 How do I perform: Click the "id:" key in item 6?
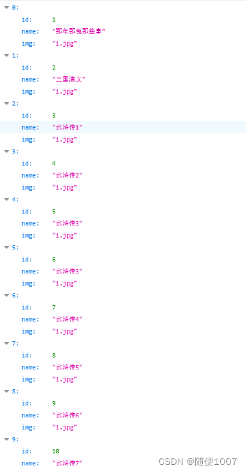(27, 307)
